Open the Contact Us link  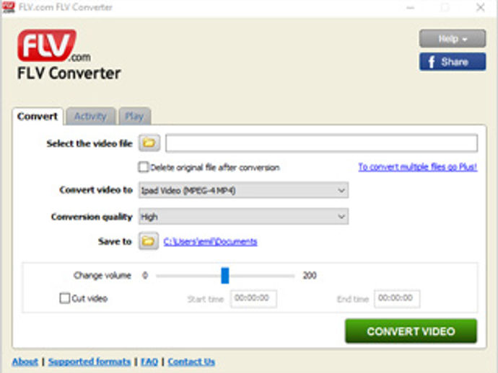tap(191, 361)
